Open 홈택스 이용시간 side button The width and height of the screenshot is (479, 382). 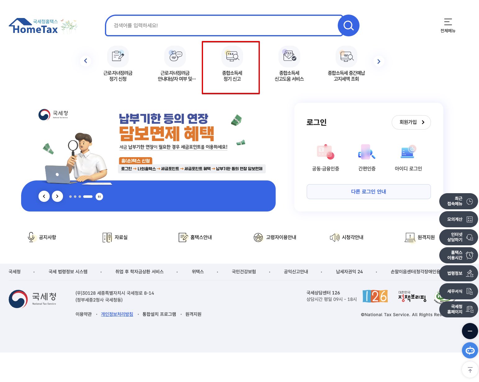pos(459,255)
